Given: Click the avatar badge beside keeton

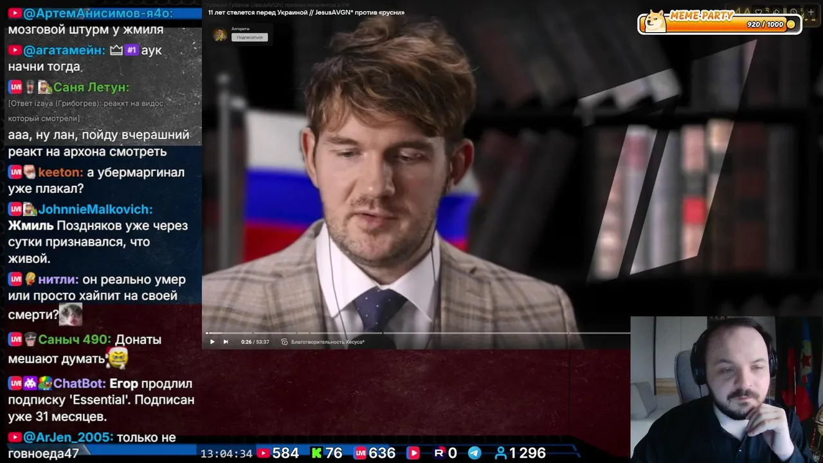Looking at the screenshot, I should [30, 172].
